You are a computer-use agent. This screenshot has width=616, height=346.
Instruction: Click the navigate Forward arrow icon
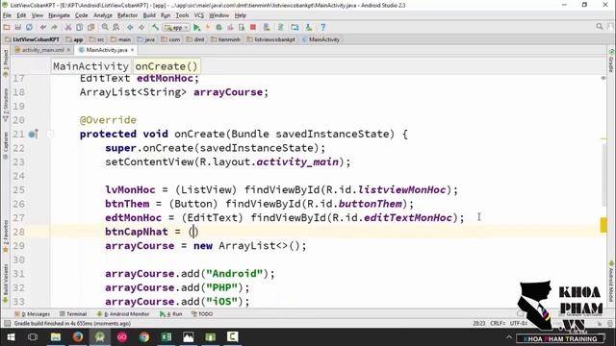(141, 27)
